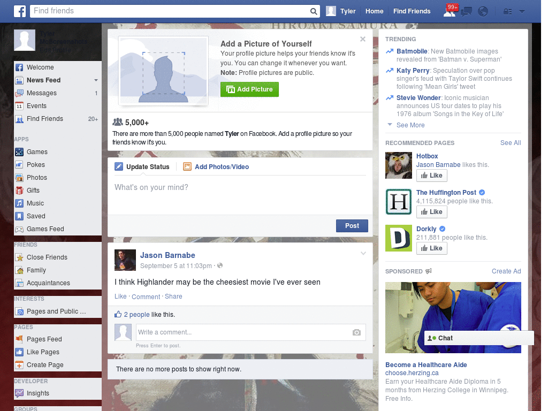548x411 pixels.
Task: Open the account menu arrow in top bar
Action: click(522, 11)
